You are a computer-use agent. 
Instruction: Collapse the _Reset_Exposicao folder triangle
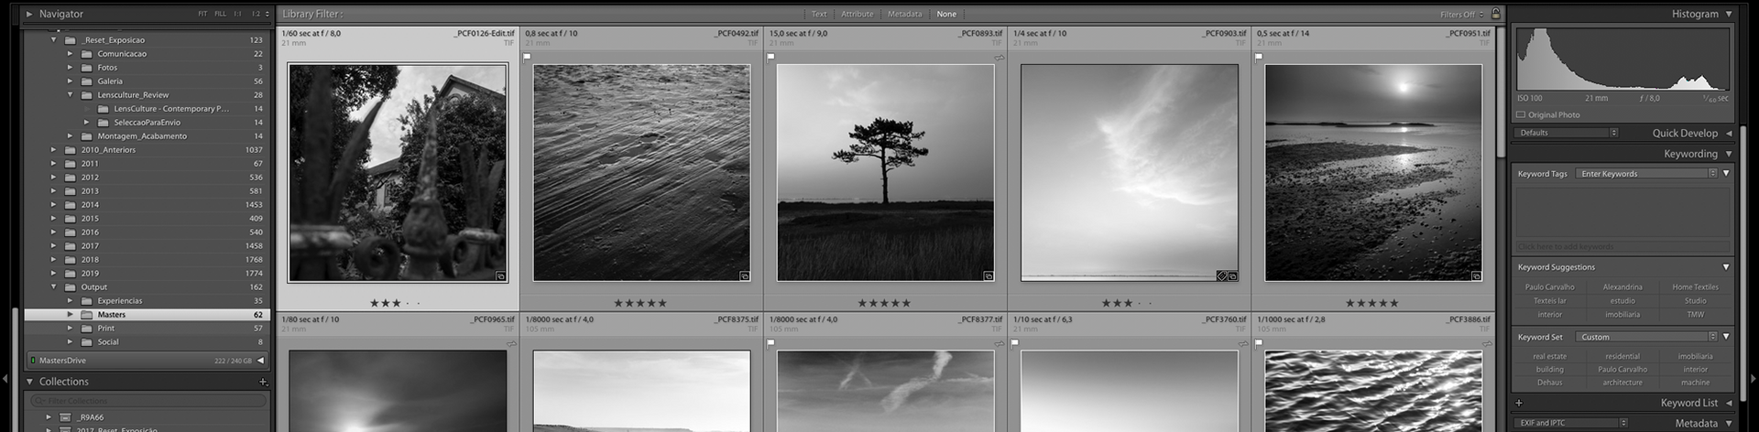(x=54, y=40)
